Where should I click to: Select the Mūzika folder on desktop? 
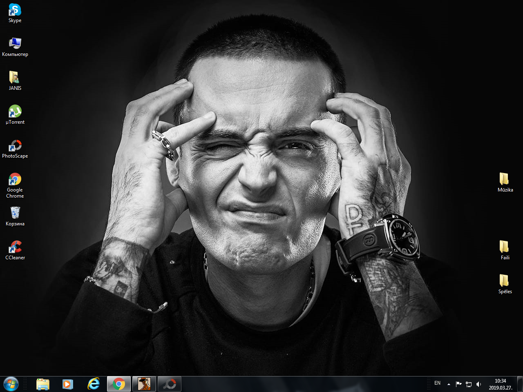[x=505, y=183]
